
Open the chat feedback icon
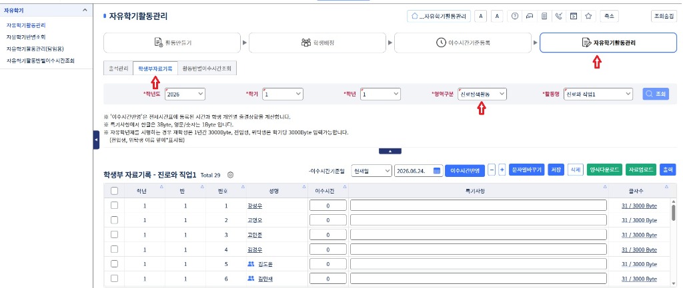pyautogui.click(x=530, y=16)
